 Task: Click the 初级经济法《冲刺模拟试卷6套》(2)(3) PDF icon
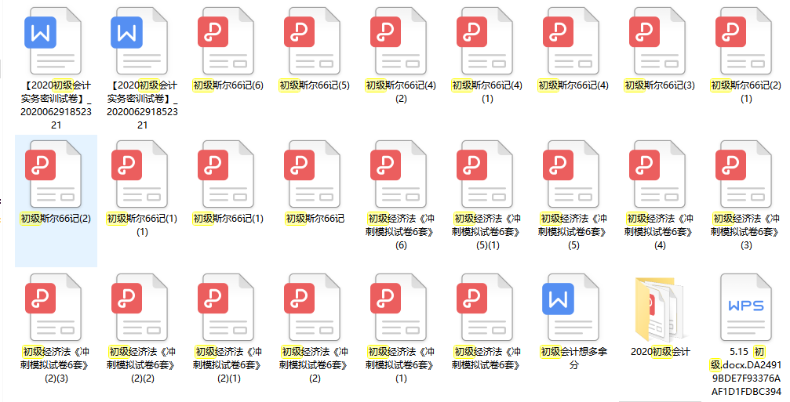tap(53, 307)
